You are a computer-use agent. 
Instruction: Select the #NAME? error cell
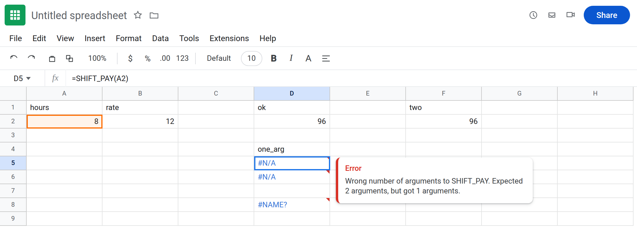(x=292, y=205)
